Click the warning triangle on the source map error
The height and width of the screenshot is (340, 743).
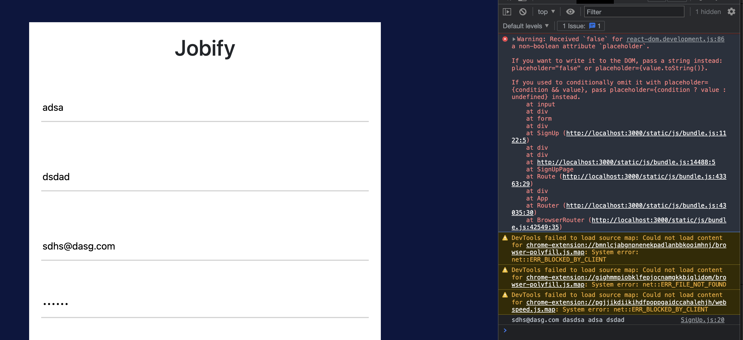(505, 238)
